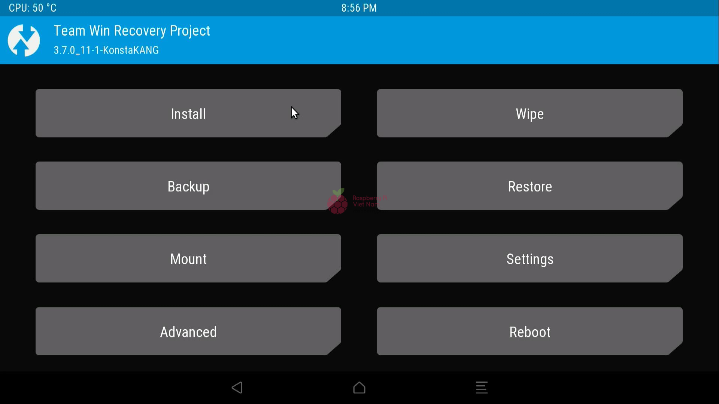Viewport: 719px width, 404px height.
Task: Open the Mount partitions menu
Action: [188, 258]
